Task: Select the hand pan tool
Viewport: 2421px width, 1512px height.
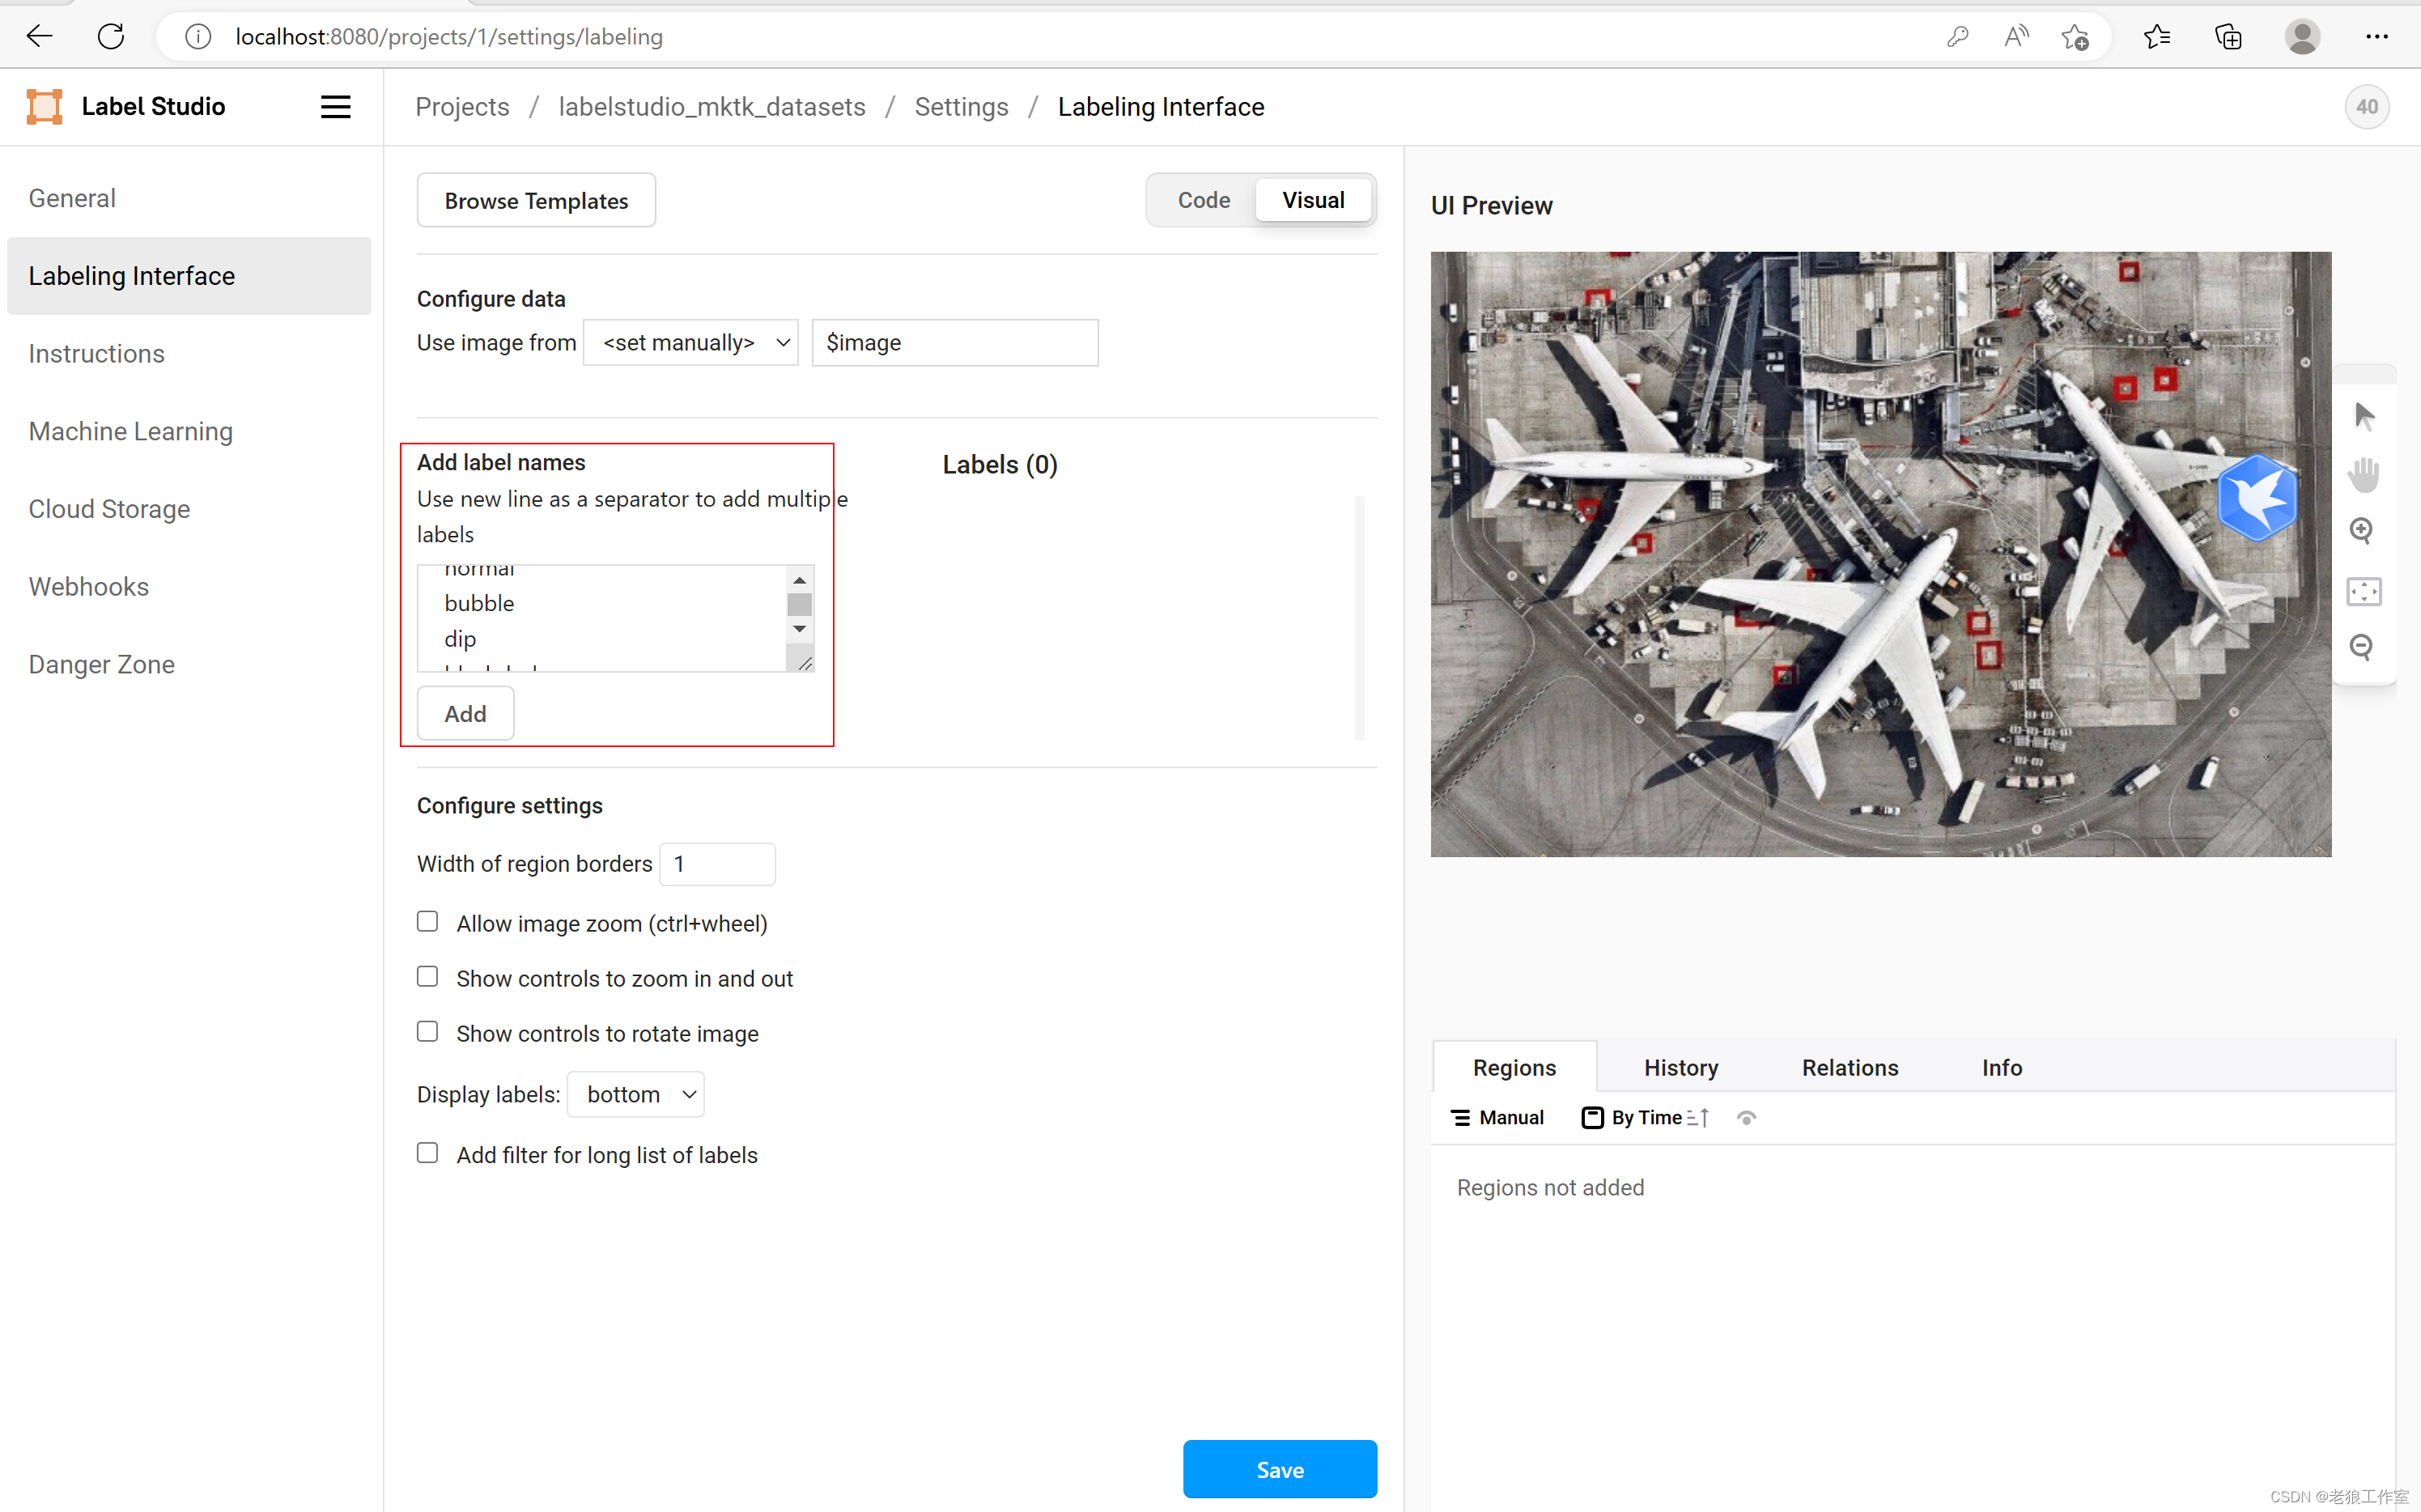Action: tap(2364, 474)
